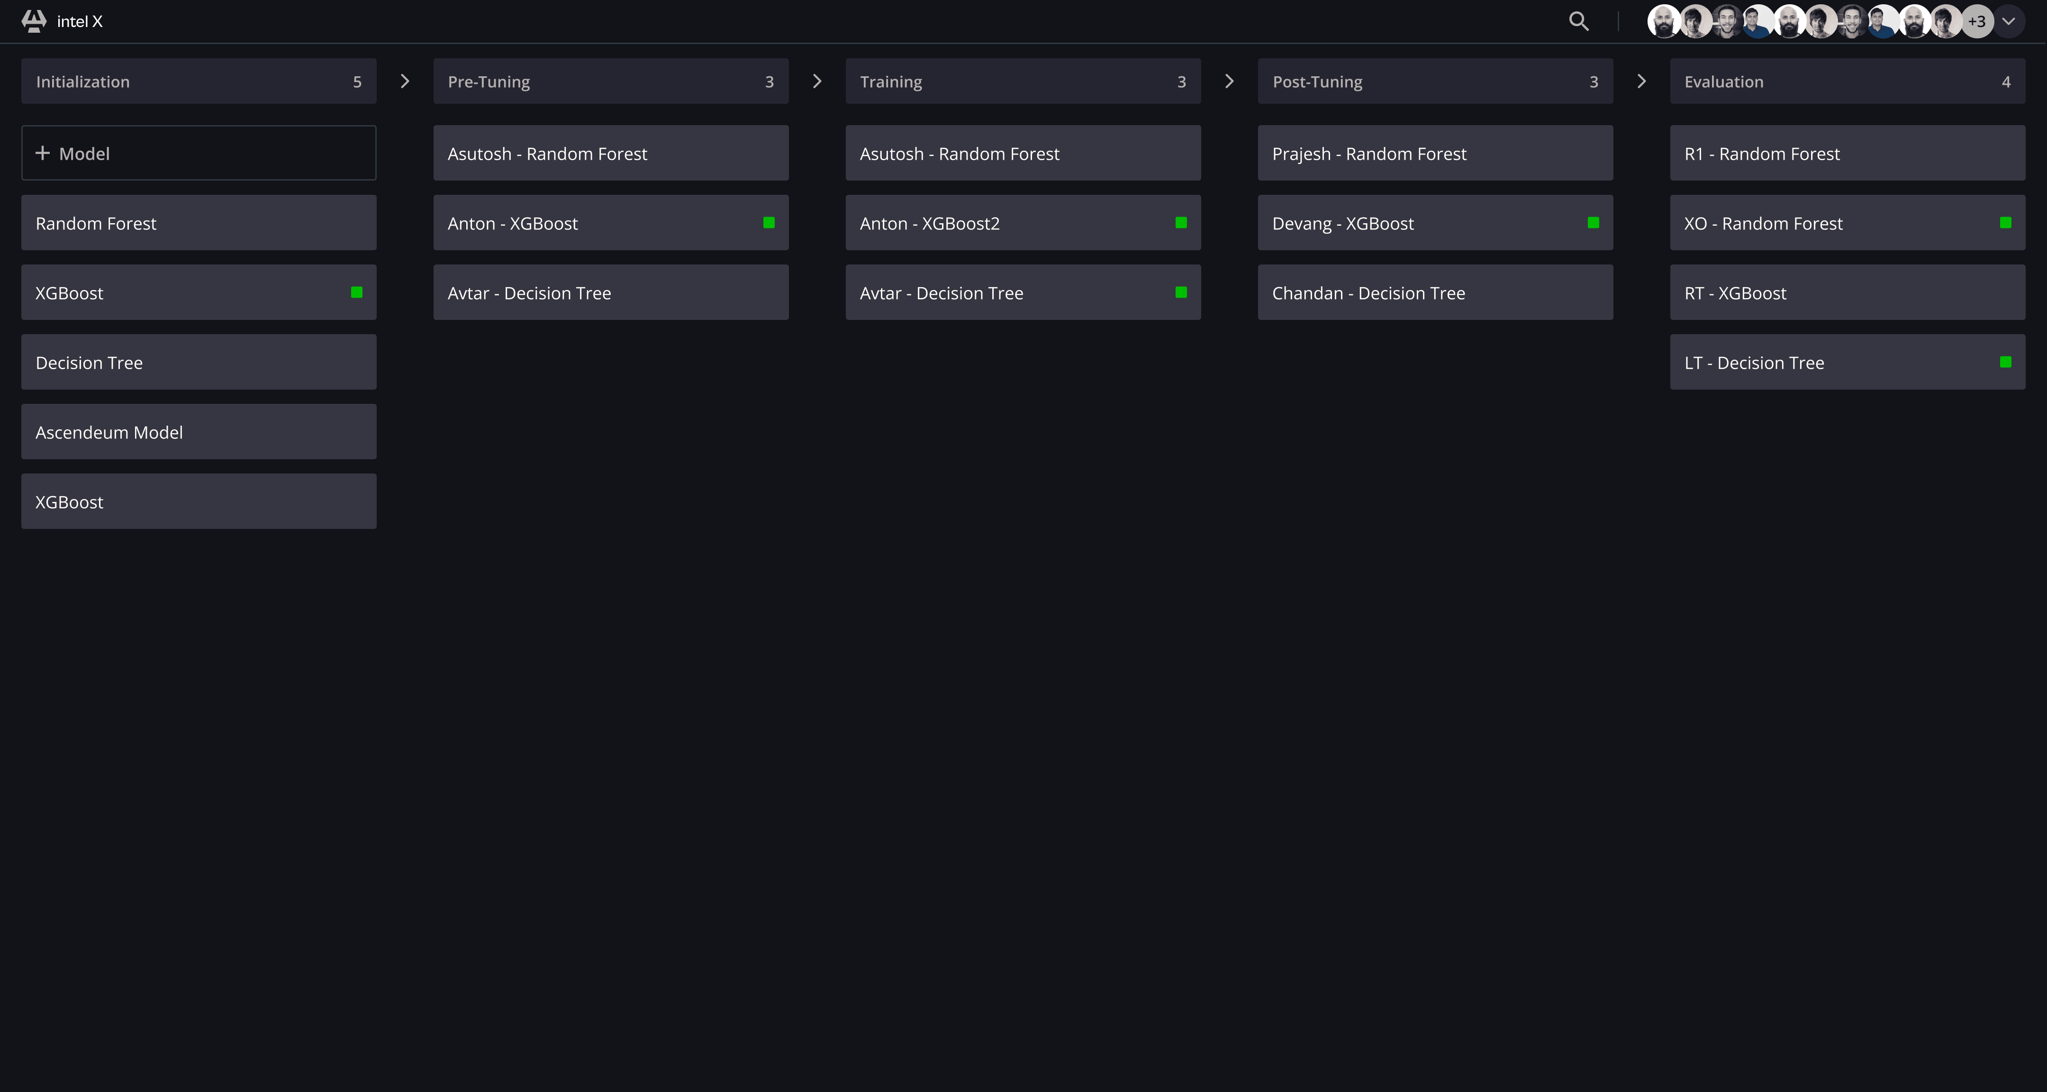This screenshot has width=2047, height=1092.
Task: Click chevron between Initialization and Pre-Tuning
Action: click(405, 81)
